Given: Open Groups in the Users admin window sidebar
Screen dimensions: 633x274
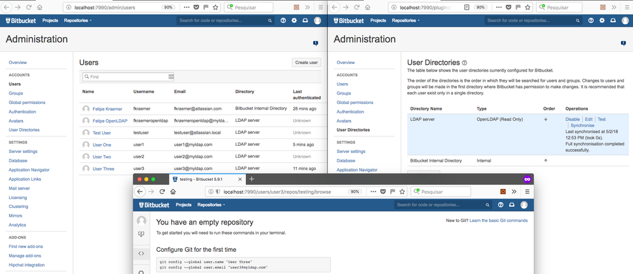Looking at the screenshot, I should (16, 93).
